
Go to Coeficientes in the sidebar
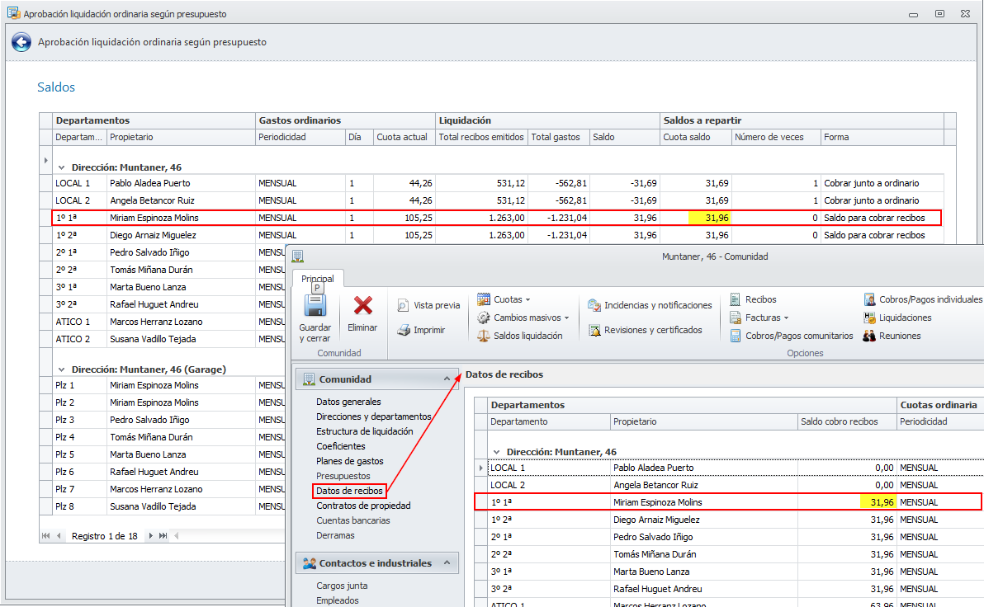(x=341, y=446)
